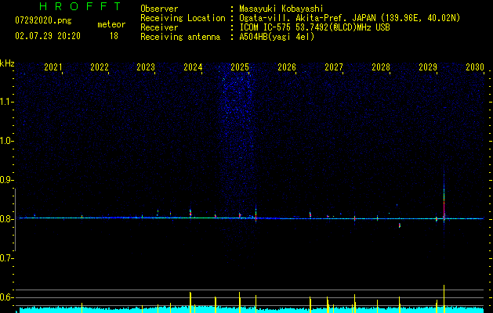Click the tall meteor echo streak after 2029

(x=444, y=198)
